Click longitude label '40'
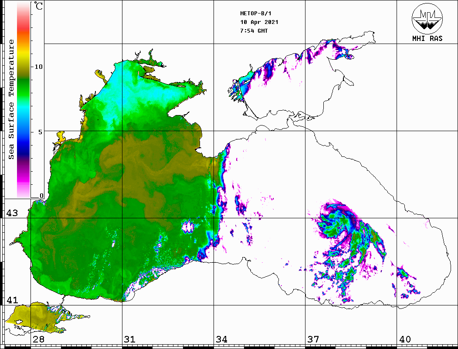Image resolution: width=458 pixels, height=349 pixels. point(405,339)
